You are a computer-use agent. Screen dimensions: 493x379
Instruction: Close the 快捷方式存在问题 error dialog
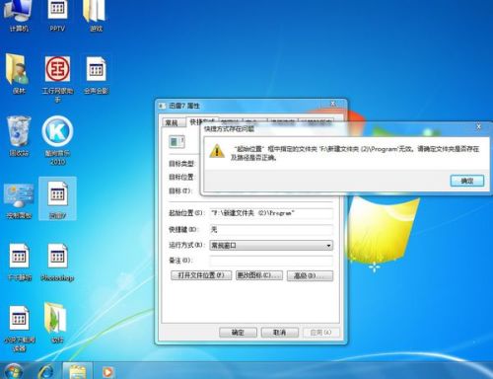pos(478,126)
